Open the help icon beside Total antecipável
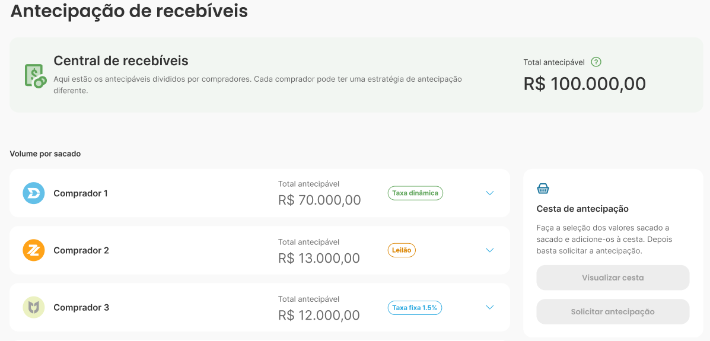The image size is (710, 341). [x=596, y=62]
